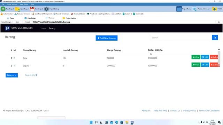
Task: Open taskbar Search
Action: pos(96,122)
